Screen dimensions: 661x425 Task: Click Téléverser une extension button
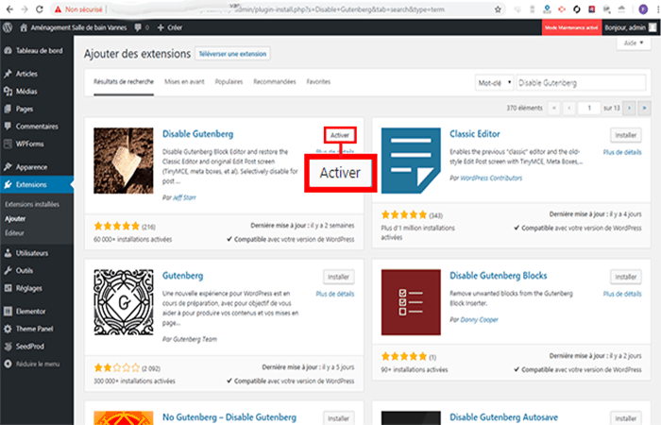(232, 54)
